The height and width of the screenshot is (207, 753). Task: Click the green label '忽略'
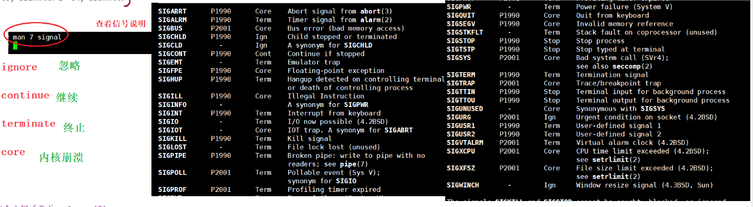tap(70, 66)
